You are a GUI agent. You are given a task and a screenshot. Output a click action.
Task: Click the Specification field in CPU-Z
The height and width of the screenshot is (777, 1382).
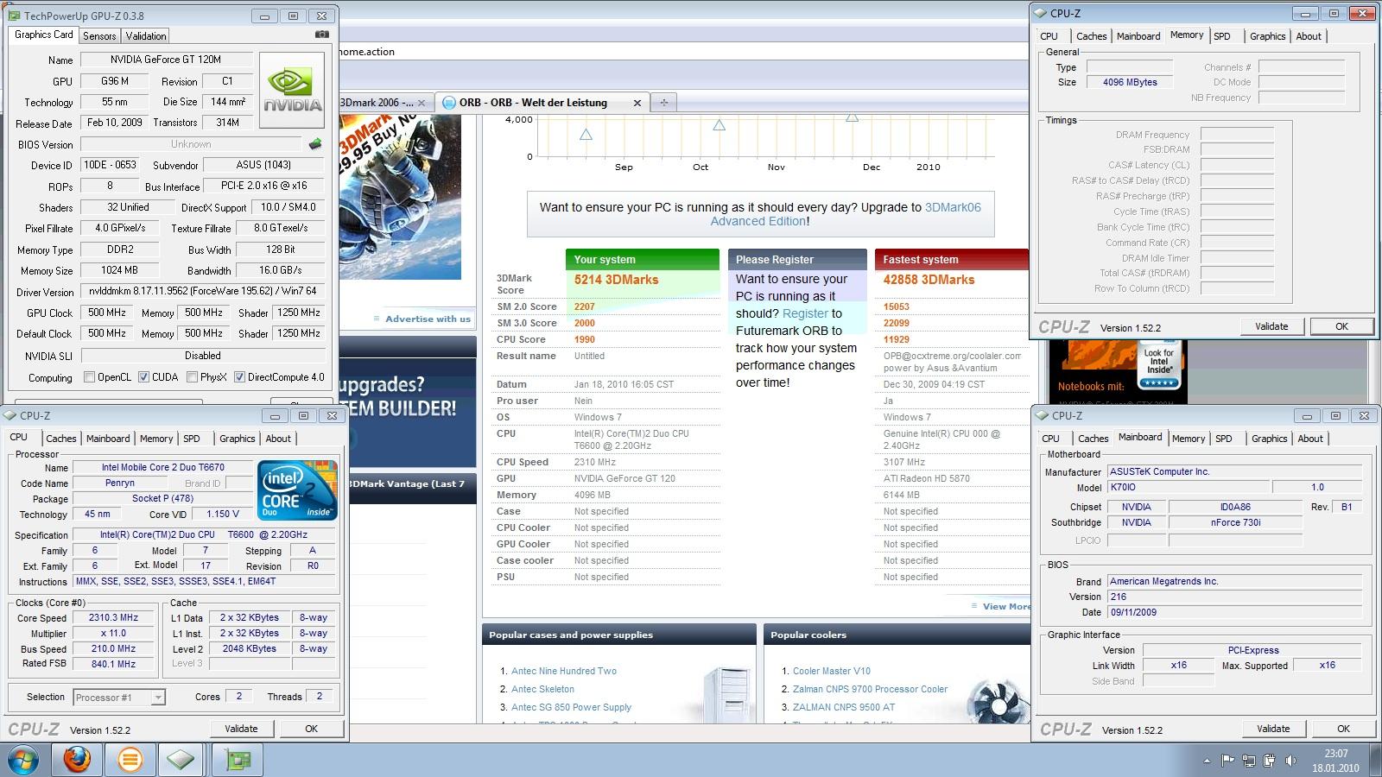pos(203,534)
